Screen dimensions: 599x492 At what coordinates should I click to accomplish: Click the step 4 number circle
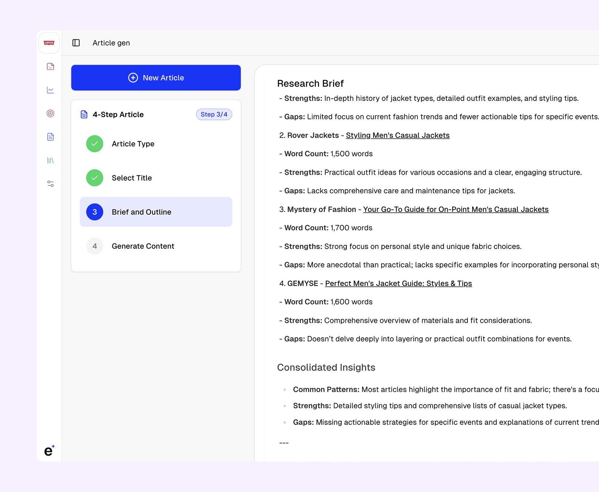pyautogui.click(x=95, y=246)
